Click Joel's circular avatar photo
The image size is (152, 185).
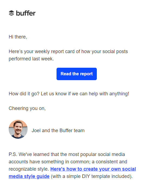coord(18,129)
